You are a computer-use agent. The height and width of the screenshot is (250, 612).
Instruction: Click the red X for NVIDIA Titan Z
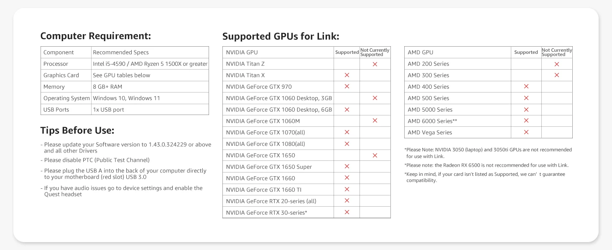(375, 64)
